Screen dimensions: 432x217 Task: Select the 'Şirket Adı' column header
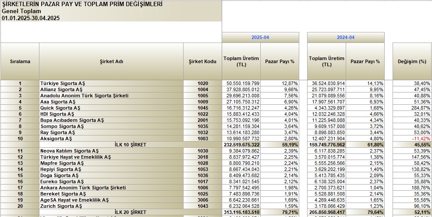point(111,61)
